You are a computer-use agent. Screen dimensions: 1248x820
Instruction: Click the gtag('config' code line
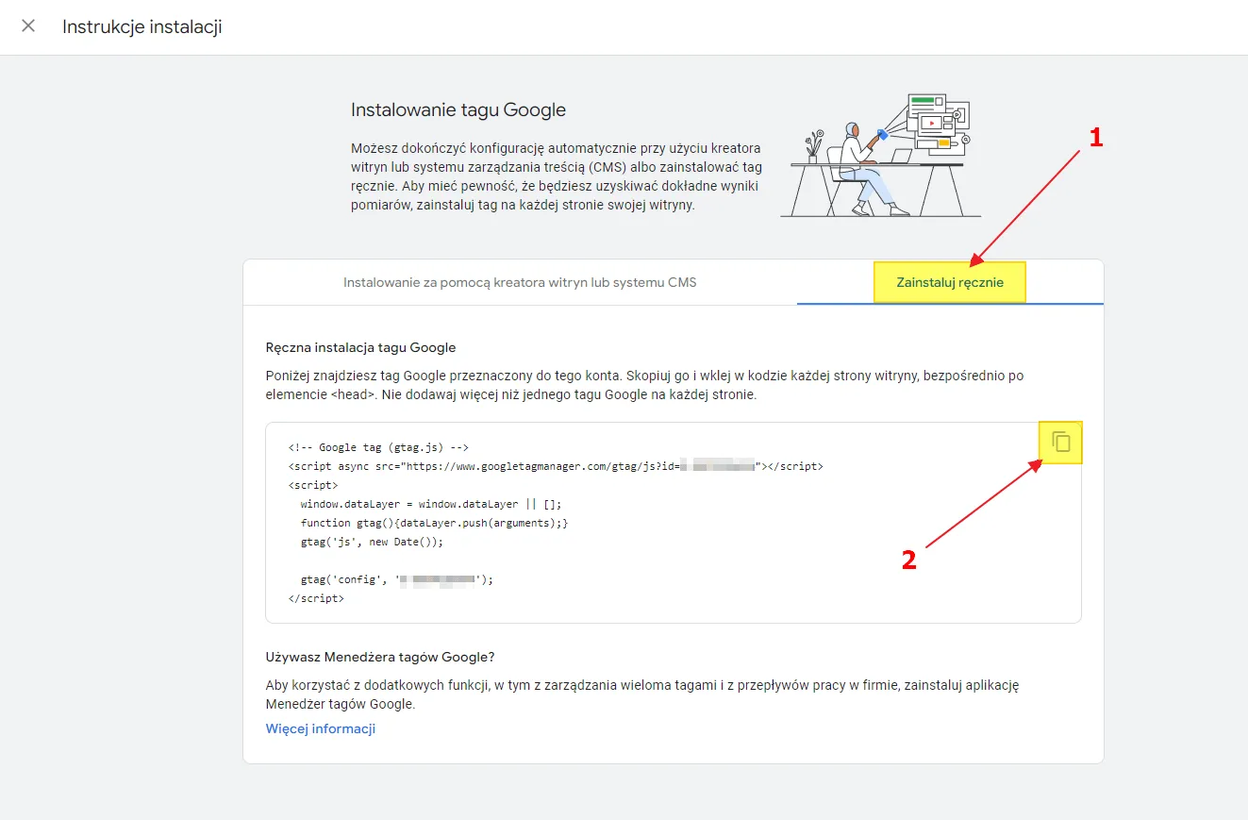point(397,579)
